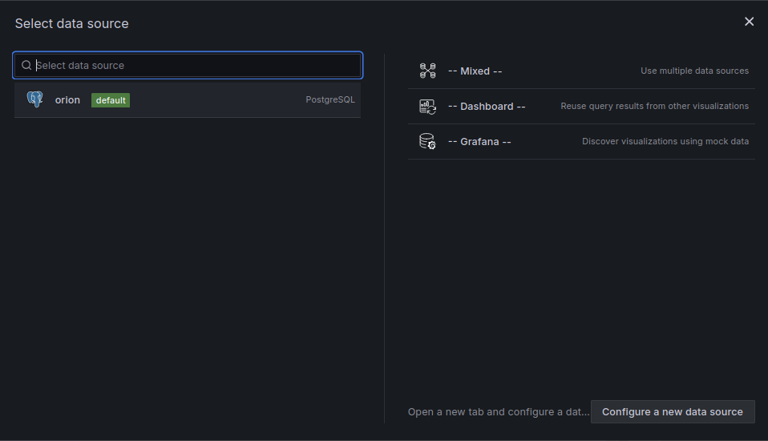Choose the -- Grafana -- data source label
Viewport: 768px width, 441px height.
(479, 142)
